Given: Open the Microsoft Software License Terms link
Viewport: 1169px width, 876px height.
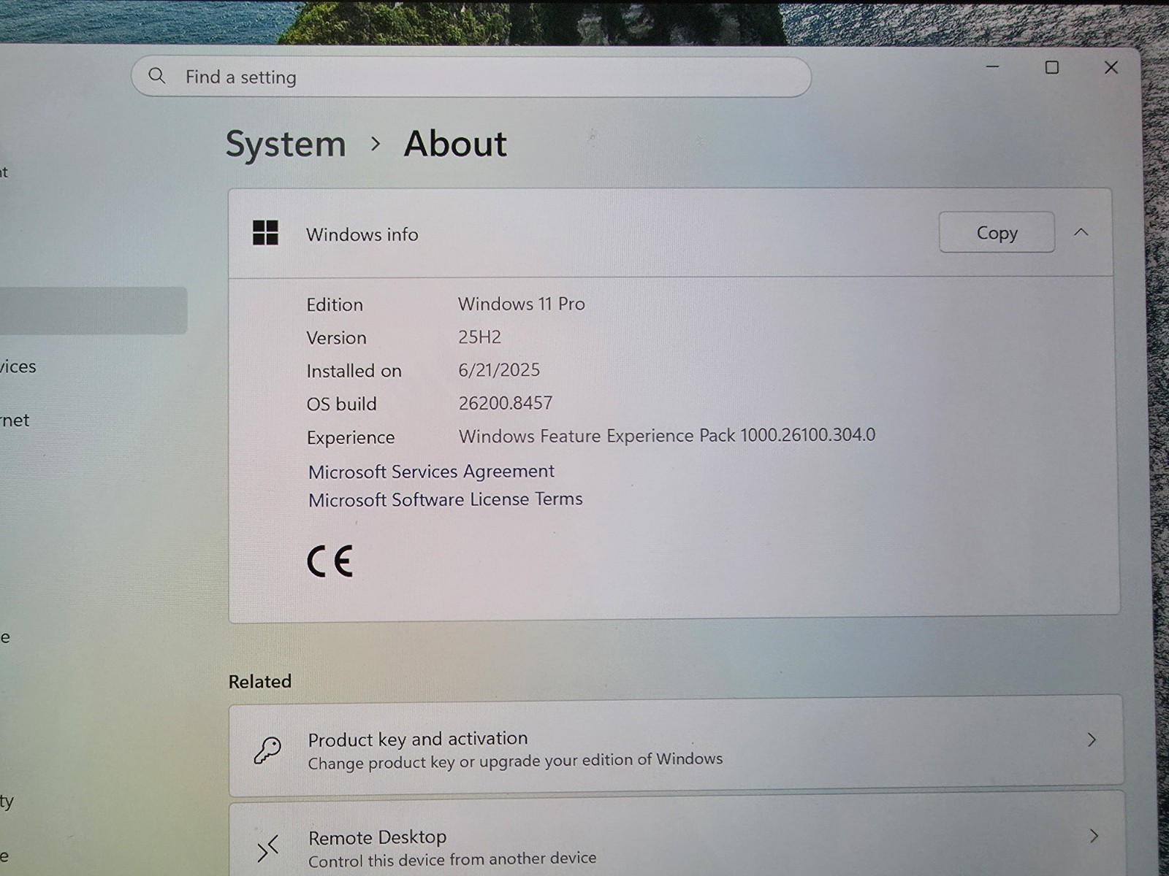Looking at the screenshot, I should coord(446,499).
